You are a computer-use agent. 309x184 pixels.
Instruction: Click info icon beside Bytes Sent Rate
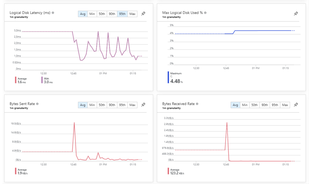(x=37, y=104)
